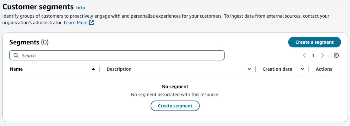Image resolution: width=350 pixels, height=126 pixels.
Task: Follow the Learn More link
Action: (x=75, y=23)
